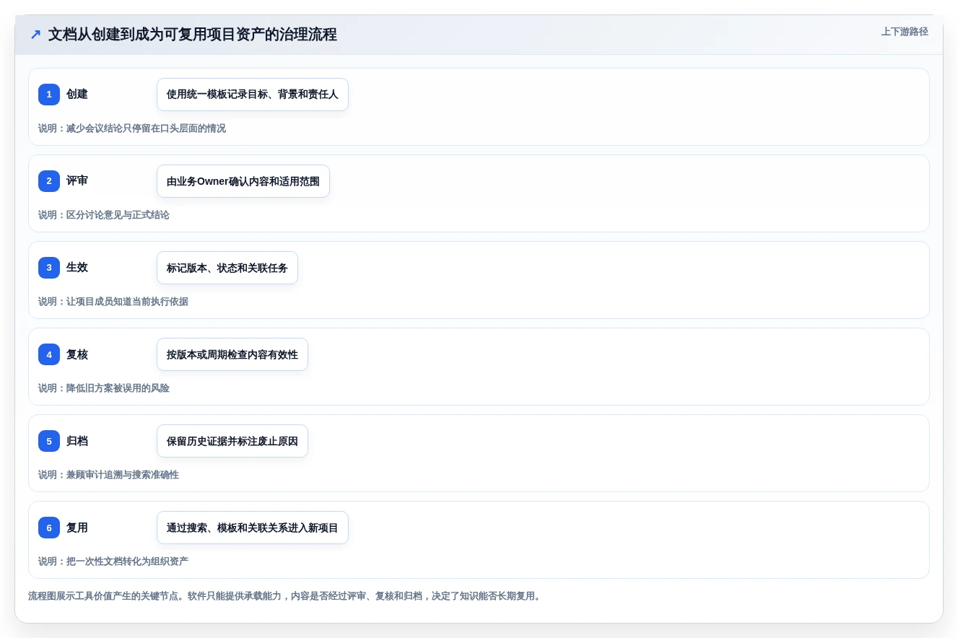Click the 保留历史证据并标注废止原因 box
The height and width of the screenshot is (638, 958).
pyautogui.click(x=232, y=441)
